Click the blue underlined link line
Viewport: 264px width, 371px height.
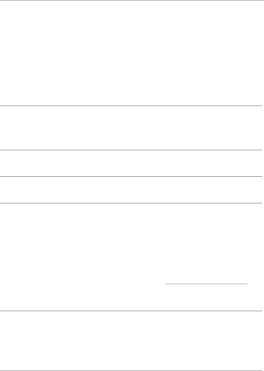coord(206,284)
